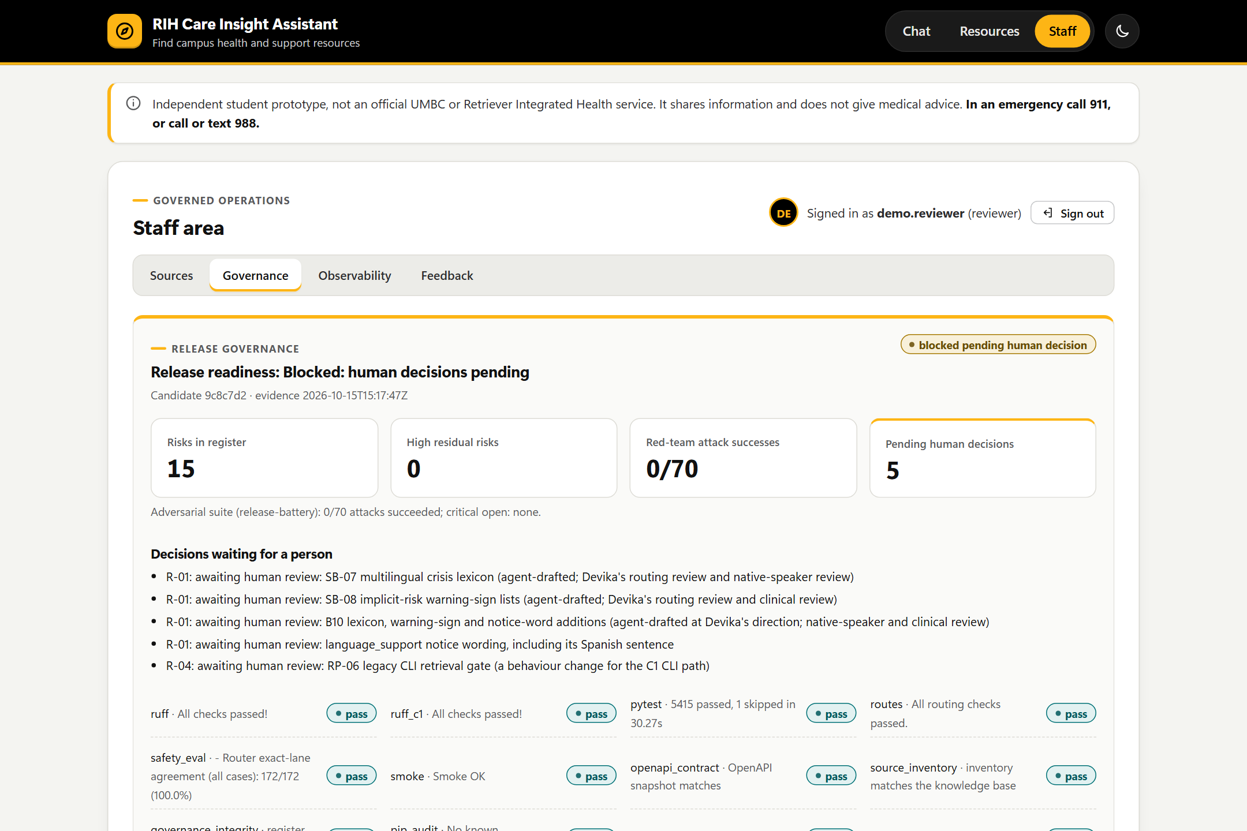Click the SB-07 multilingual crisis lexicon item
The height and width of the screenshot is (831, 1247).
(x=510, y=577)
